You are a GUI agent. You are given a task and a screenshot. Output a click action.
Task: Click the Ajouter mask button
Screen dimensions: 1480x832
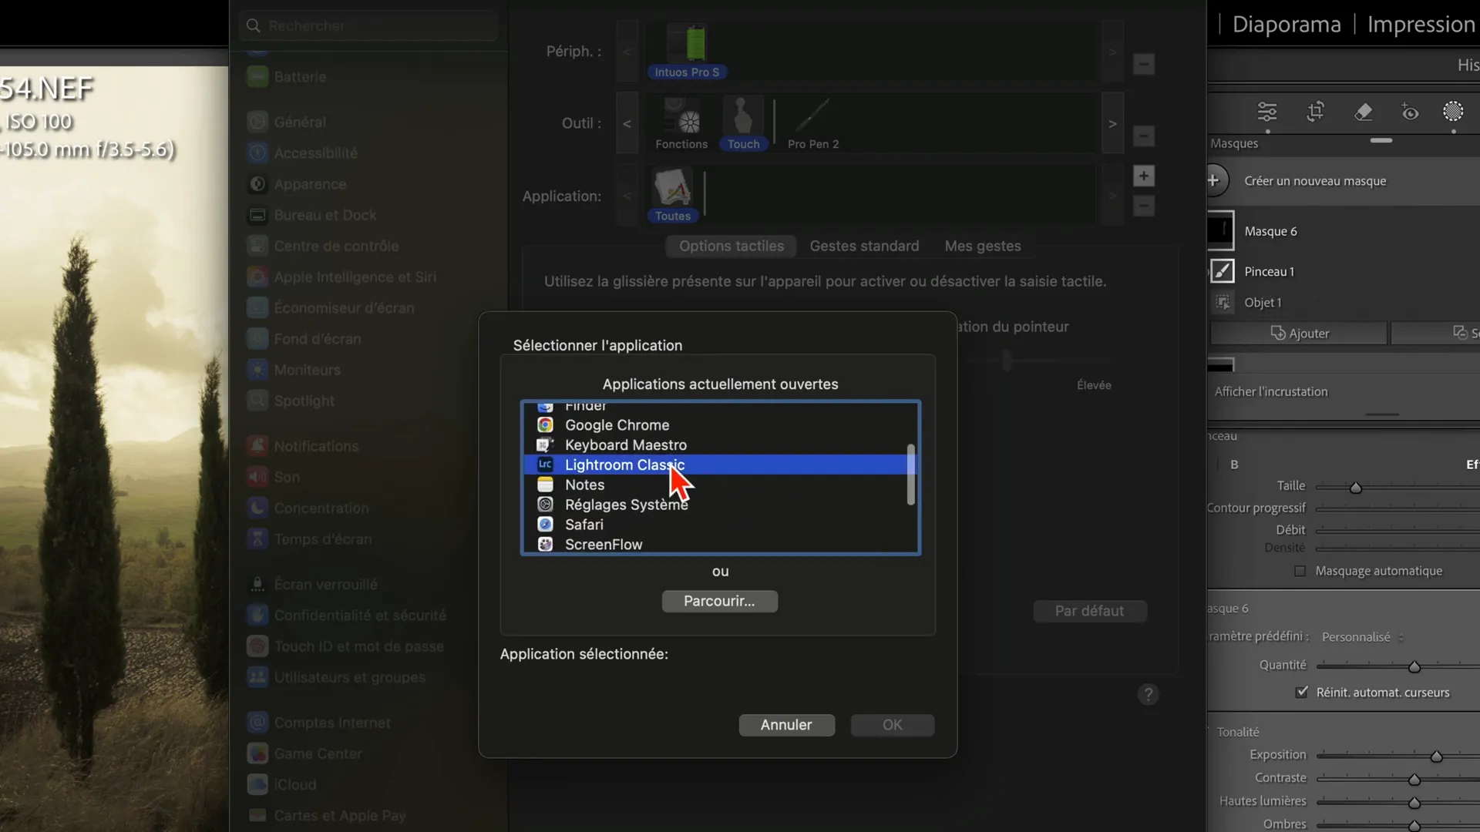[1299, 334]
